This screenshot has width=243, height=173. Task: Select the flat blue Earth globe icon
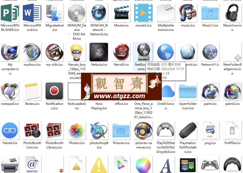point(166,52)
